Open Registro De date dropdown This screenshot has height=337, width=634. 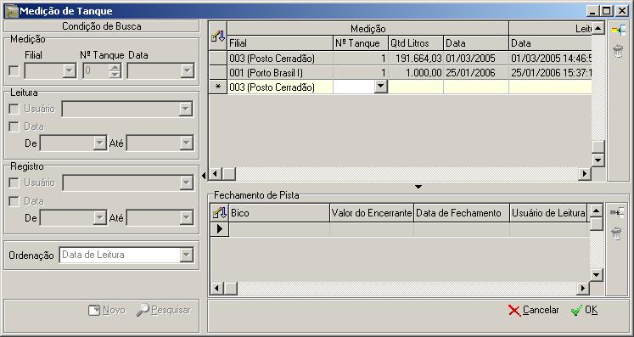click(x=99, y=218)
